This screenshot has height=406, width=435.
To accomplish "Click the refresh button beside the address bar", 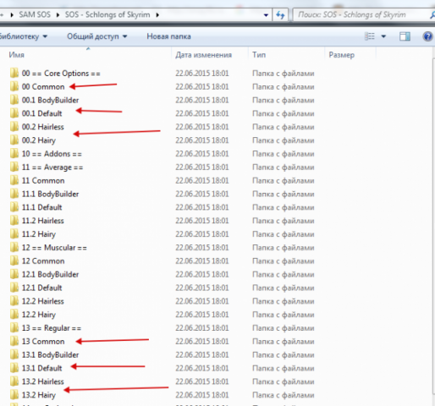I will coord(280,14).
